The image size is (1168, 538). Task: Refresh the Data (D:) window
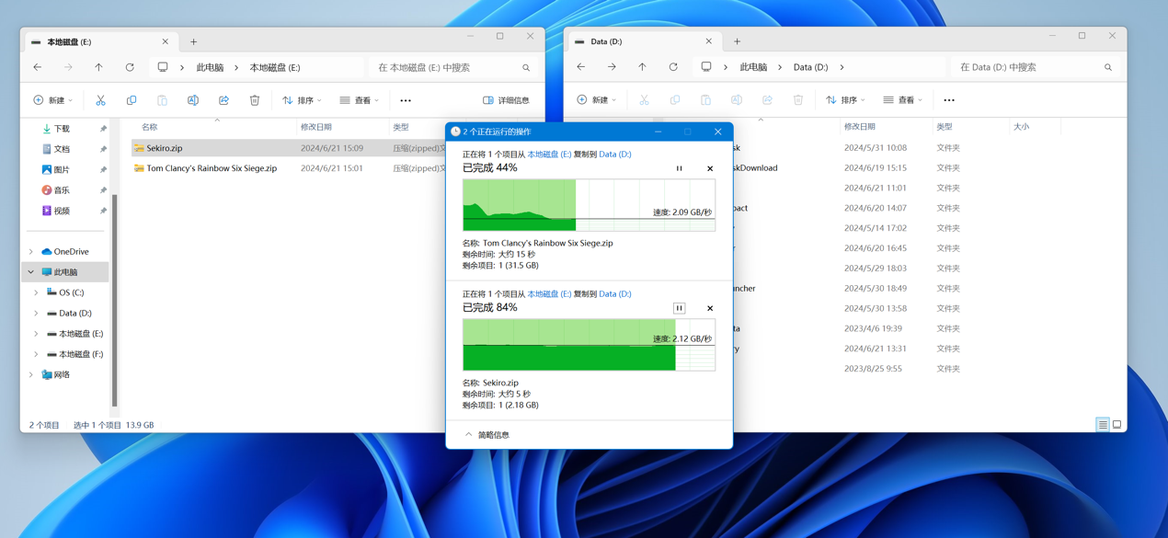click(673, 67)
